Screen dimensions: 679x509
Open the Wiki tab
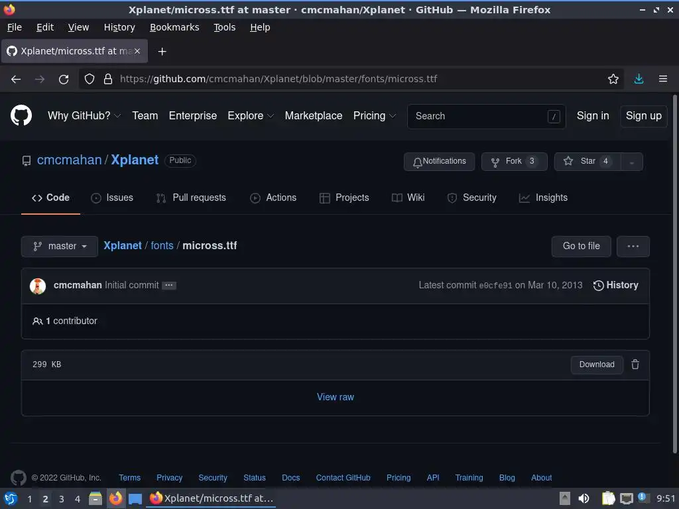408,198
